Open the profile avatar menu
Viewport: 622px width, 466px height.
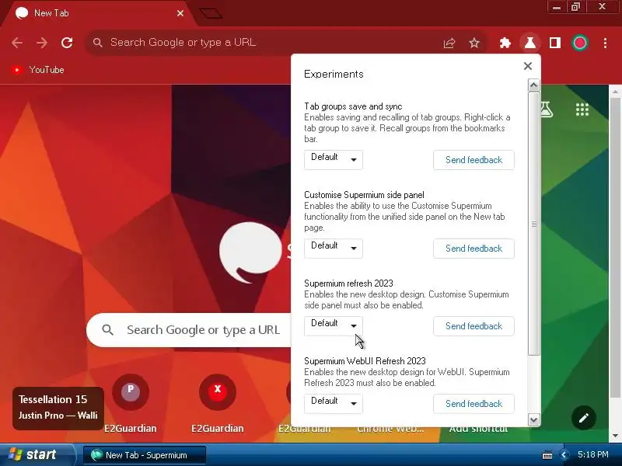[x=580, y=43]
